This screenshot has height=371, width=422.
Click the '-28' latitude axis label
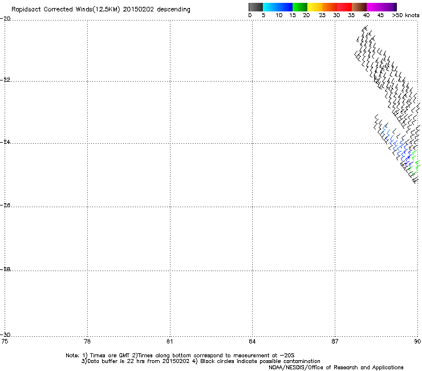(5, 269)
